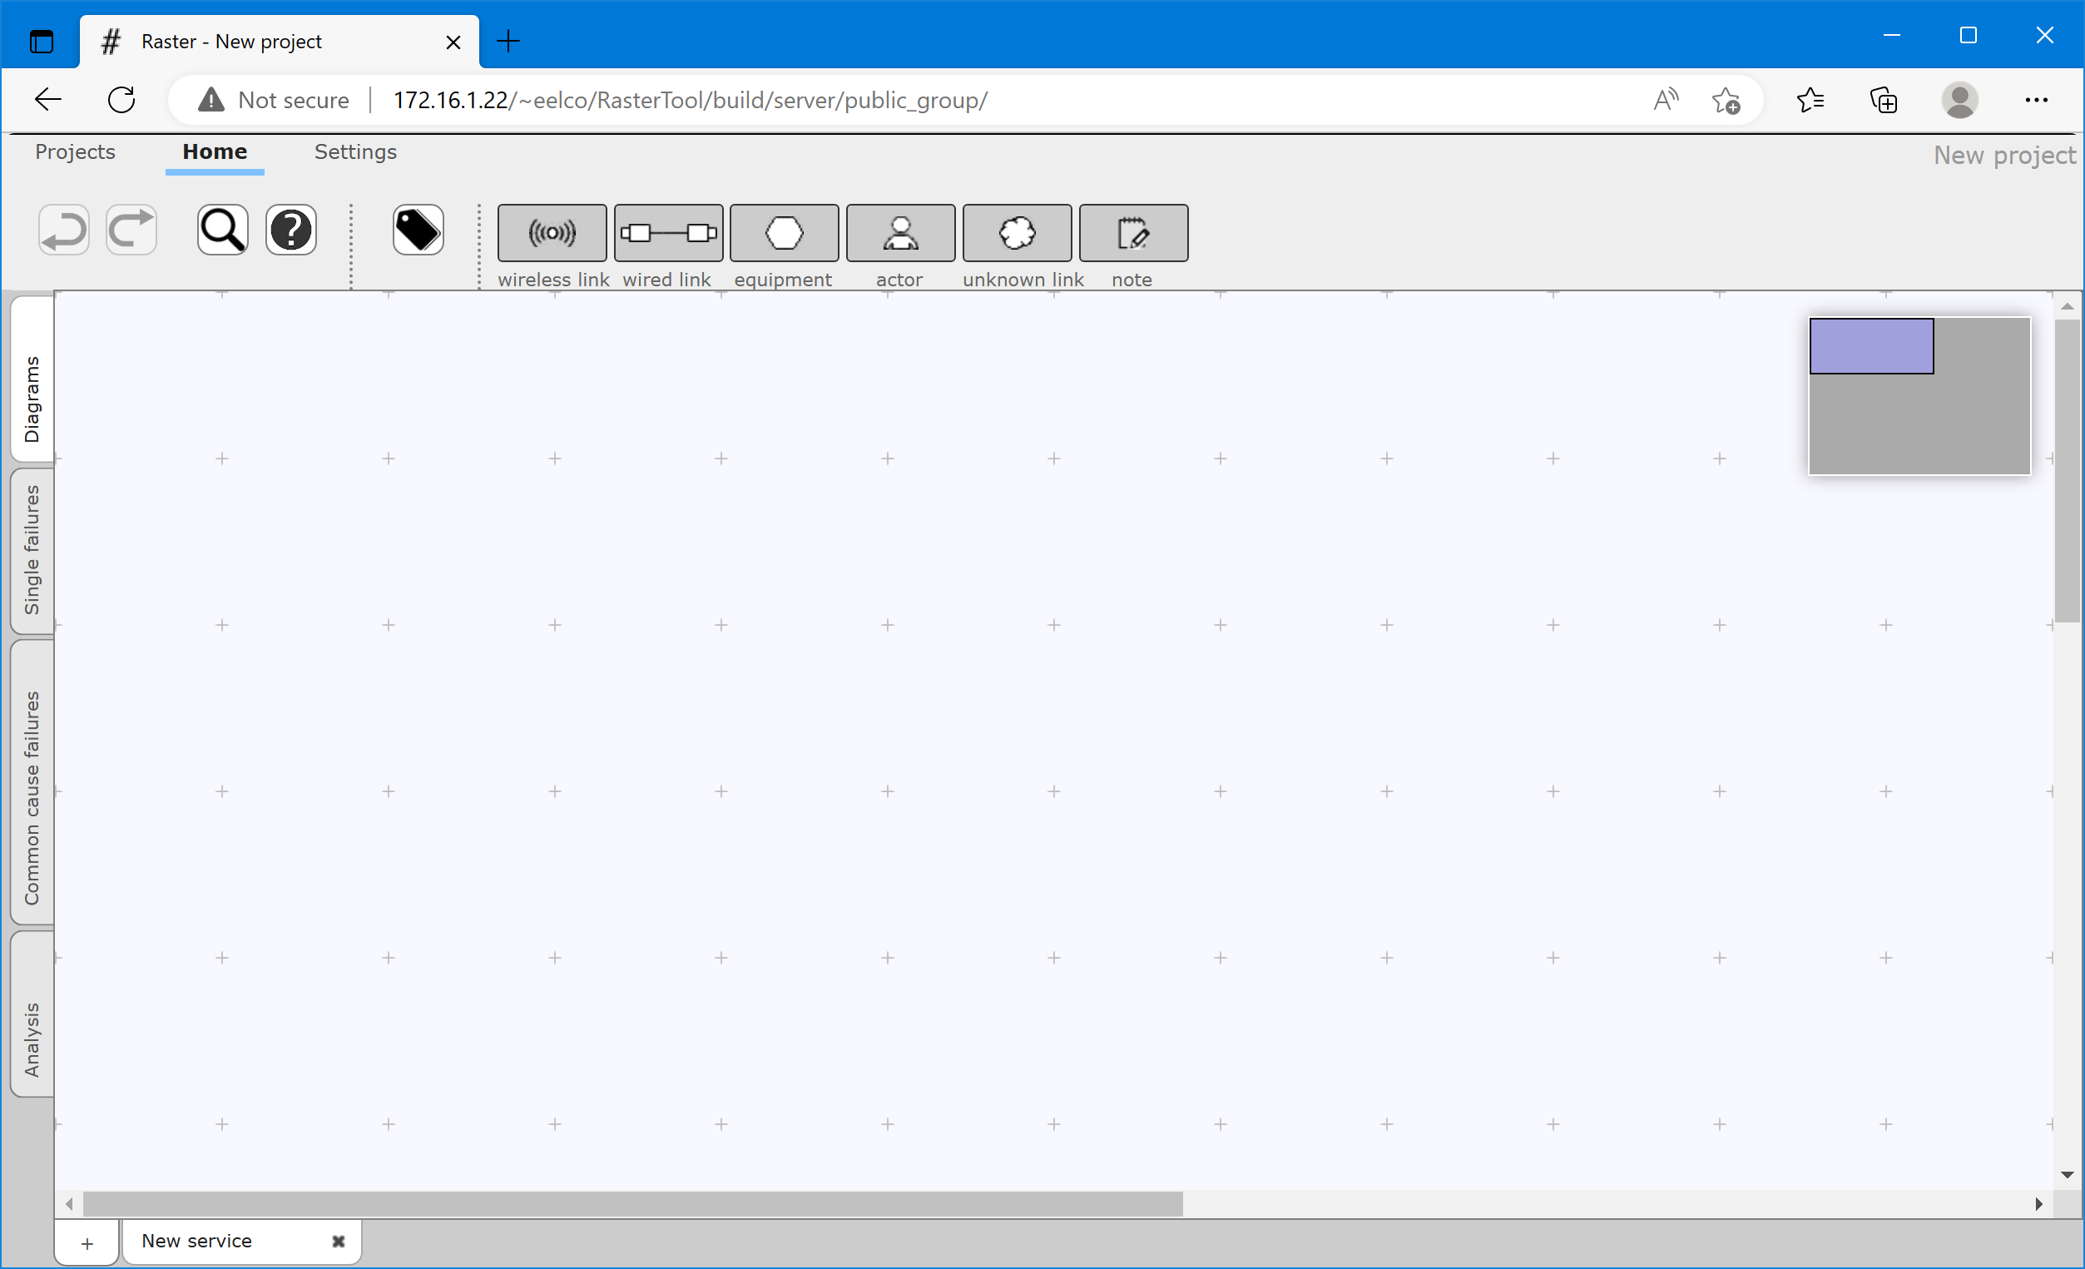Screen dimensions: 2085x1269
Task: Select the unknown link cloud template
Action: pos(1017,233)
